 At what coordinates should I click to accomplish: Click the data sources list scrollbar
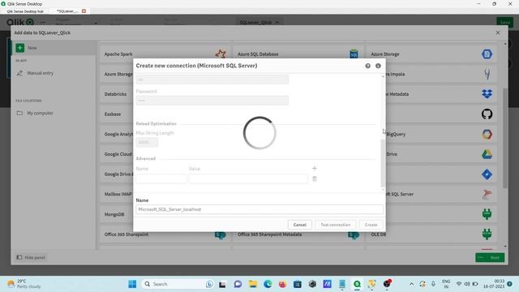point(505,138)
